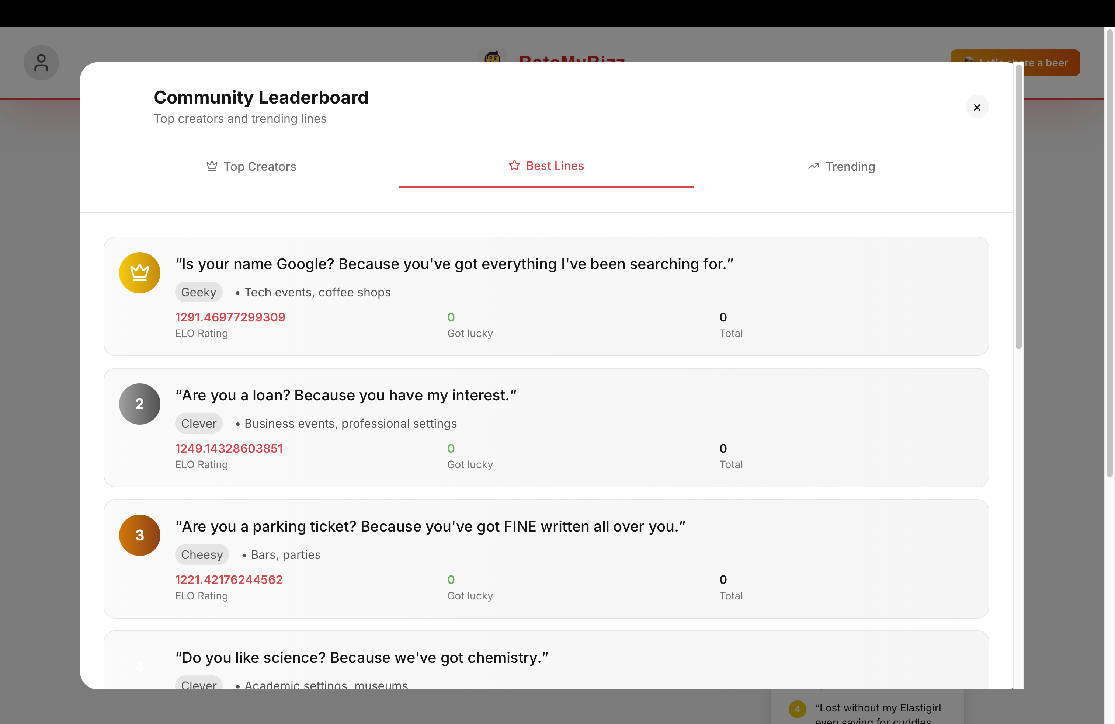Image resolution: width=1115 pixels, height=724 pixels.
Task: Click the 'Got lucky' count on the Google line
Action: (451, 317)
